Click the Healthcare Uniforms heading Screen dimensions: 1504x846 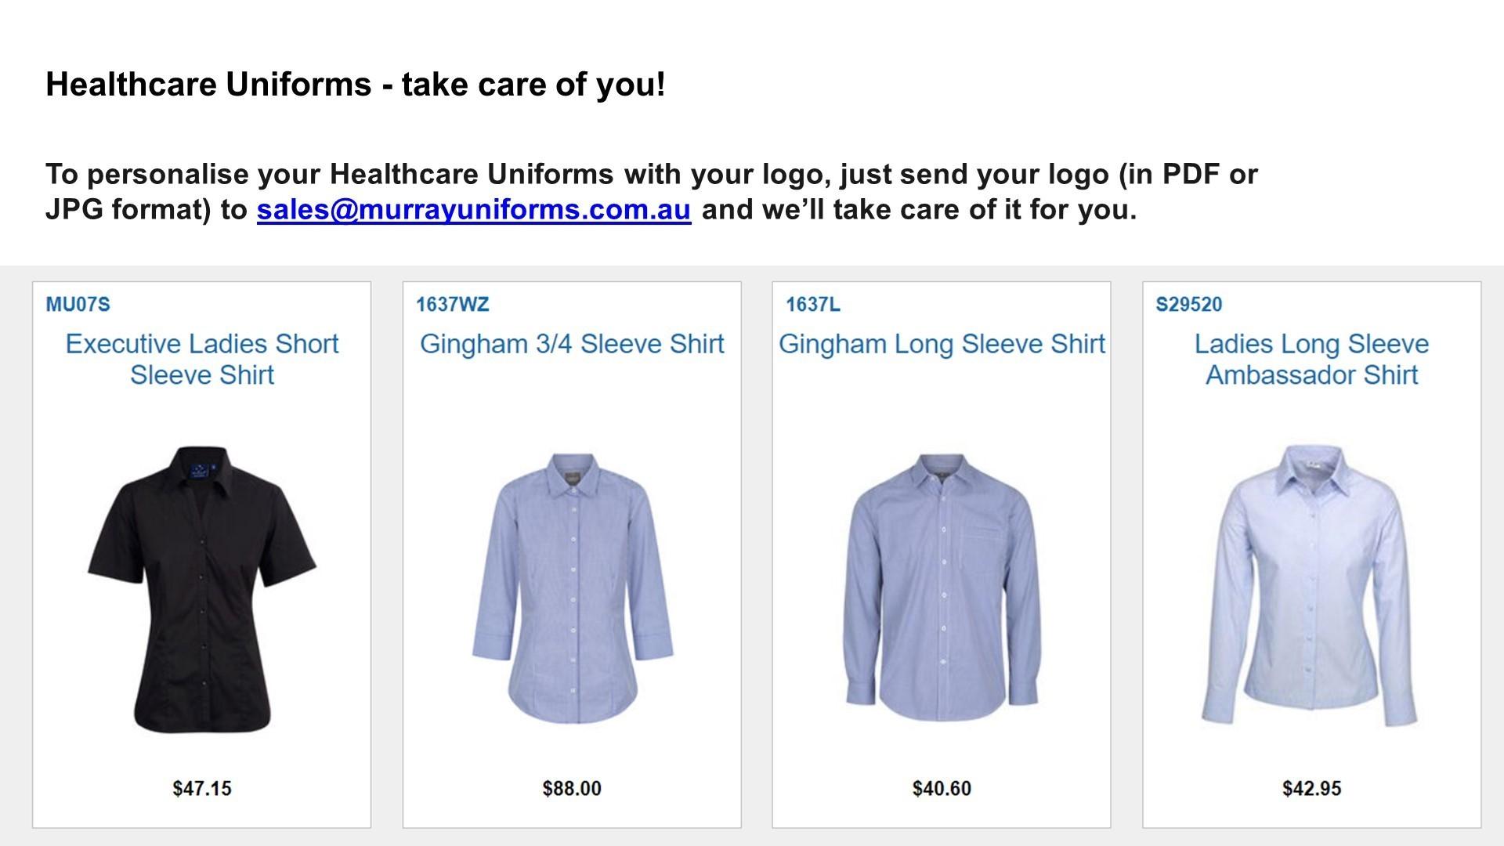click(356, 85)
